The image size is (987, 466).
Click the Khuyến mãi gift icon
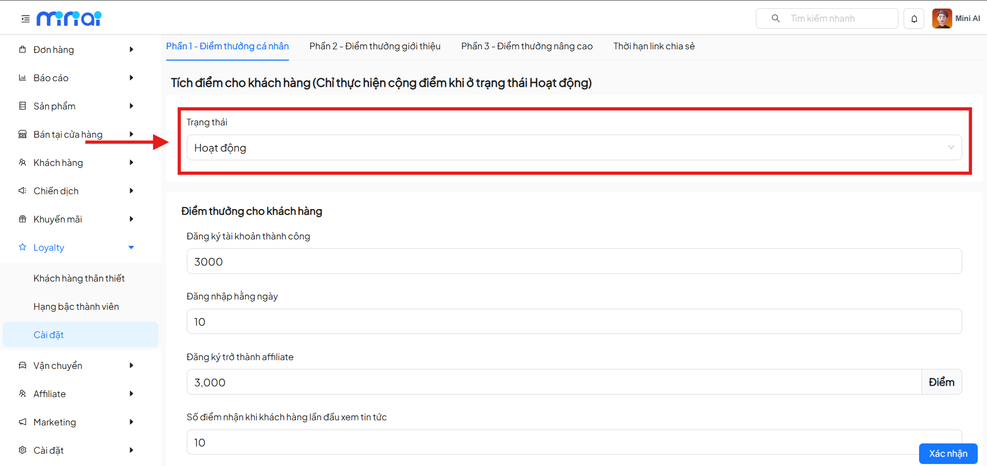coord(23,219)
